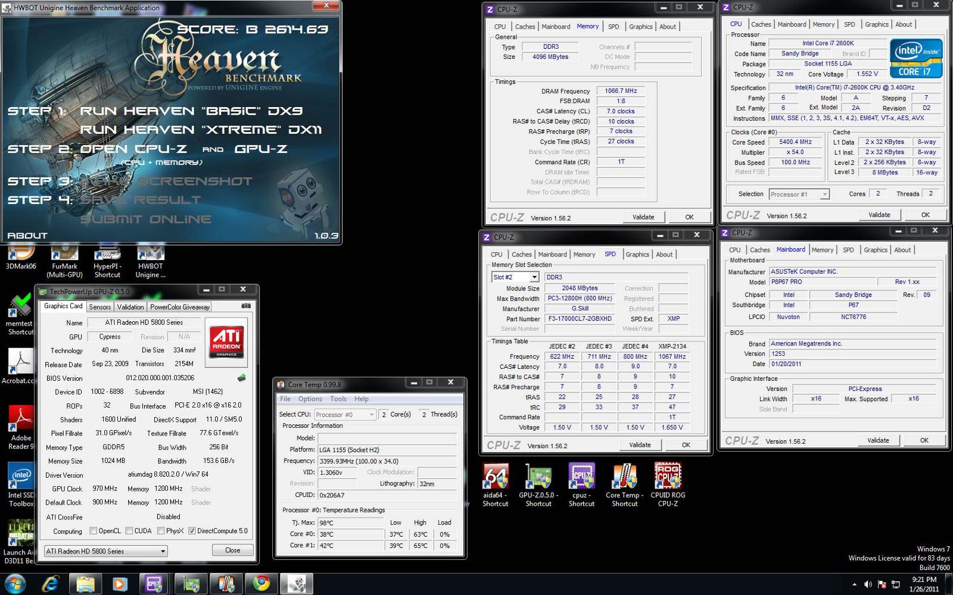Screen dimensions: 953x595
Task: Open Windows Explorer folder on the taskbar
Action: tap(85, 584)
